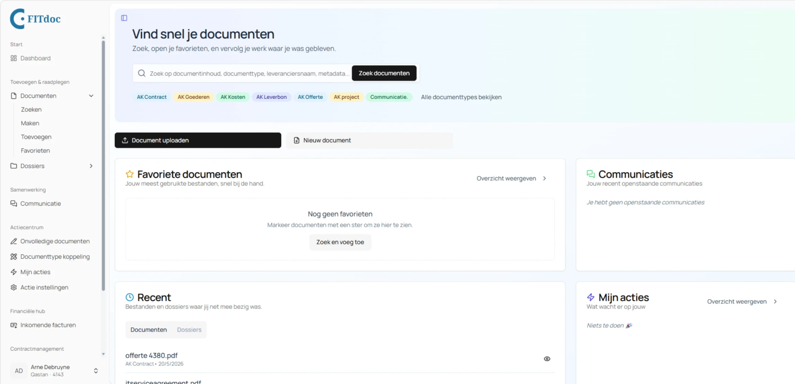Open Onvolledige documenten
Image resolution: width=795 pixels, height=384 pixels.
(x=50, y=241)
